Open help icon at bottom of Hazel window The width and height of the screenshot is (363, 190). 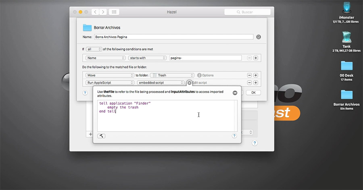point(255,143)
